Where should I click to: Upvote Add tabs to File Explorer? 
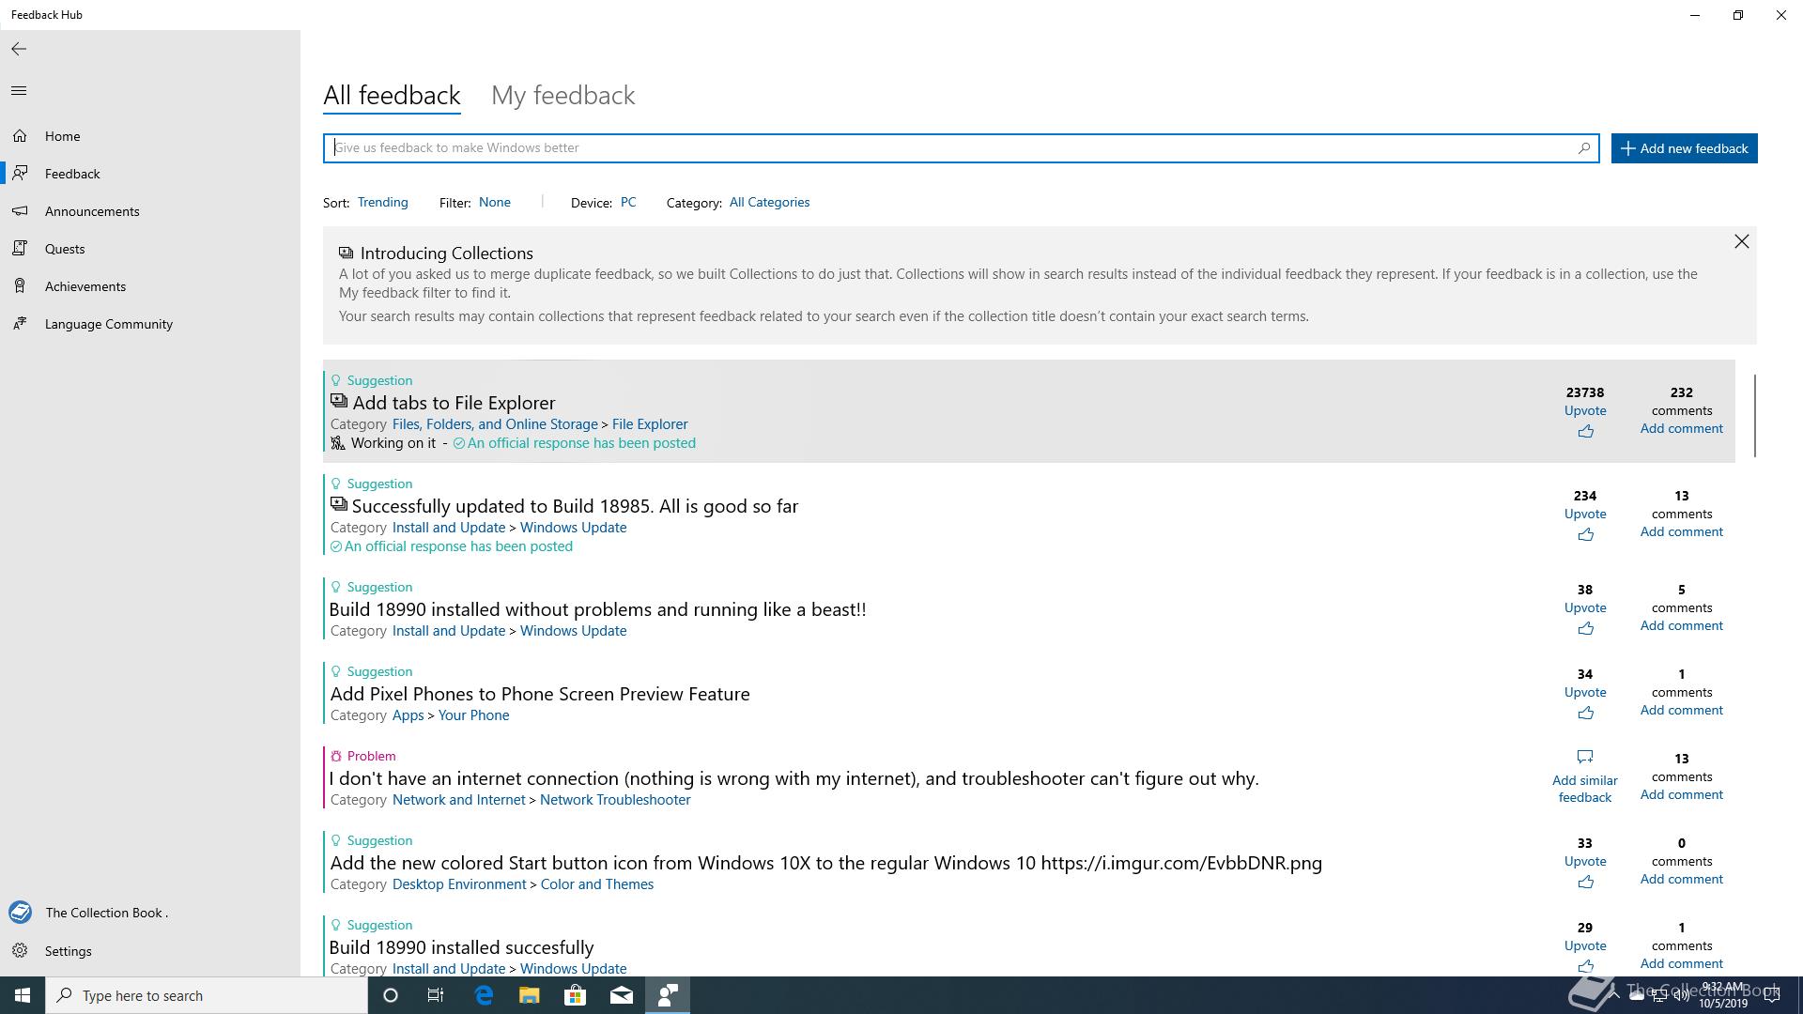tap(1585, 432)
